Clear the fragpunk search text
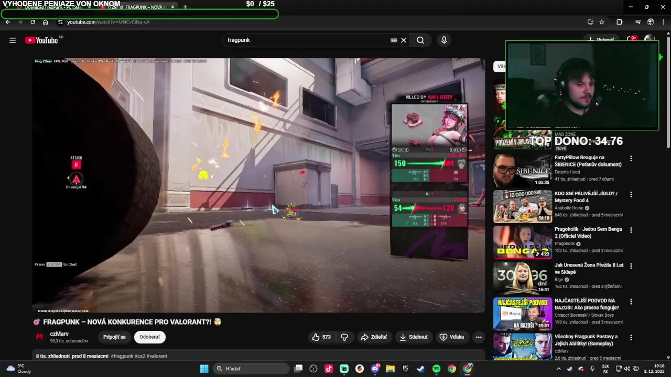The image size is (671, 377). pos(404,40)
